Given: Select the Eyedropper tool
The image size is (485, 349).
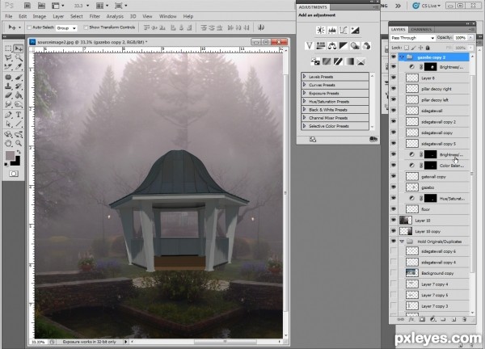Looking at the screenshot, I should 19,66.
